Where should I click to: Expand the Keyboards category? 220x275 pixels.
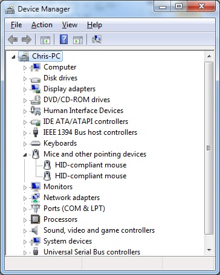tap(25, 144)
